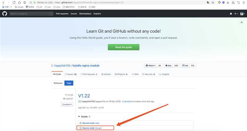Select the Releases toggle button
The height and width of the screenshot is (131, 247).
58,83
